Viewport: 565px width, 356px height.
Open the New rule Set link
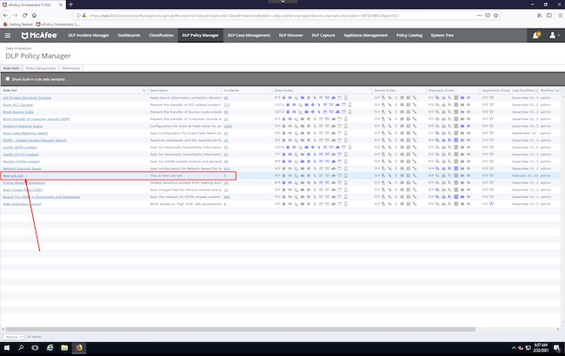(13, 175)
